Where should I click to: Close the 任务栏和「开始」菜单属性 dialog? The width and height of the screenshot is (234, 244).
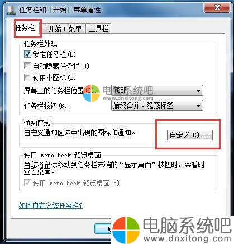[217, 8]
